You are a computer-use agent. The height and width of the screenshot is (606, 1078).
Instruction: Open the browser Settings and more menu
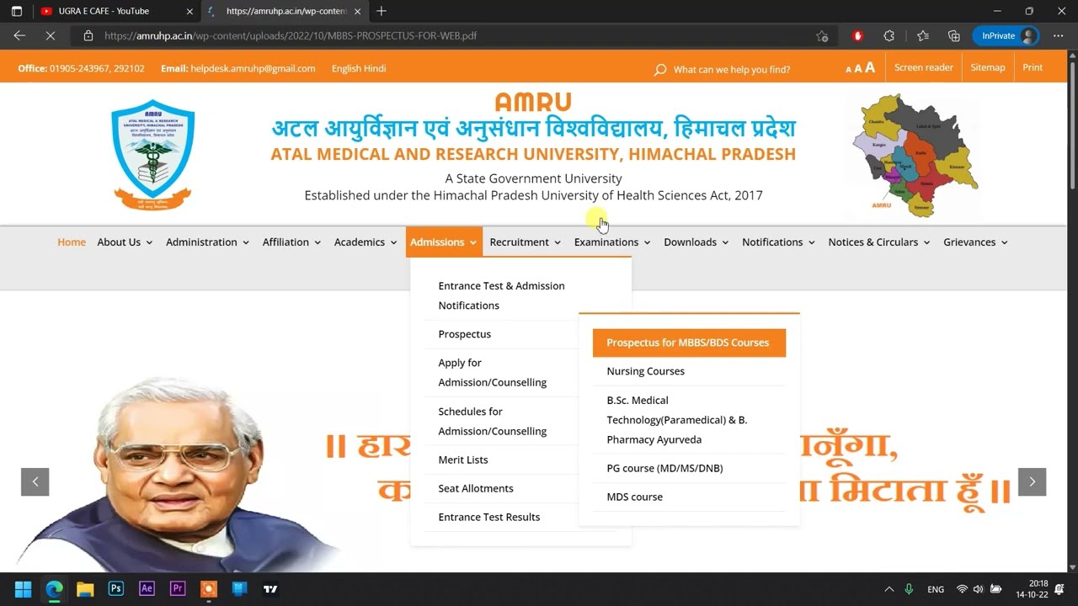tap(1059, 36)
